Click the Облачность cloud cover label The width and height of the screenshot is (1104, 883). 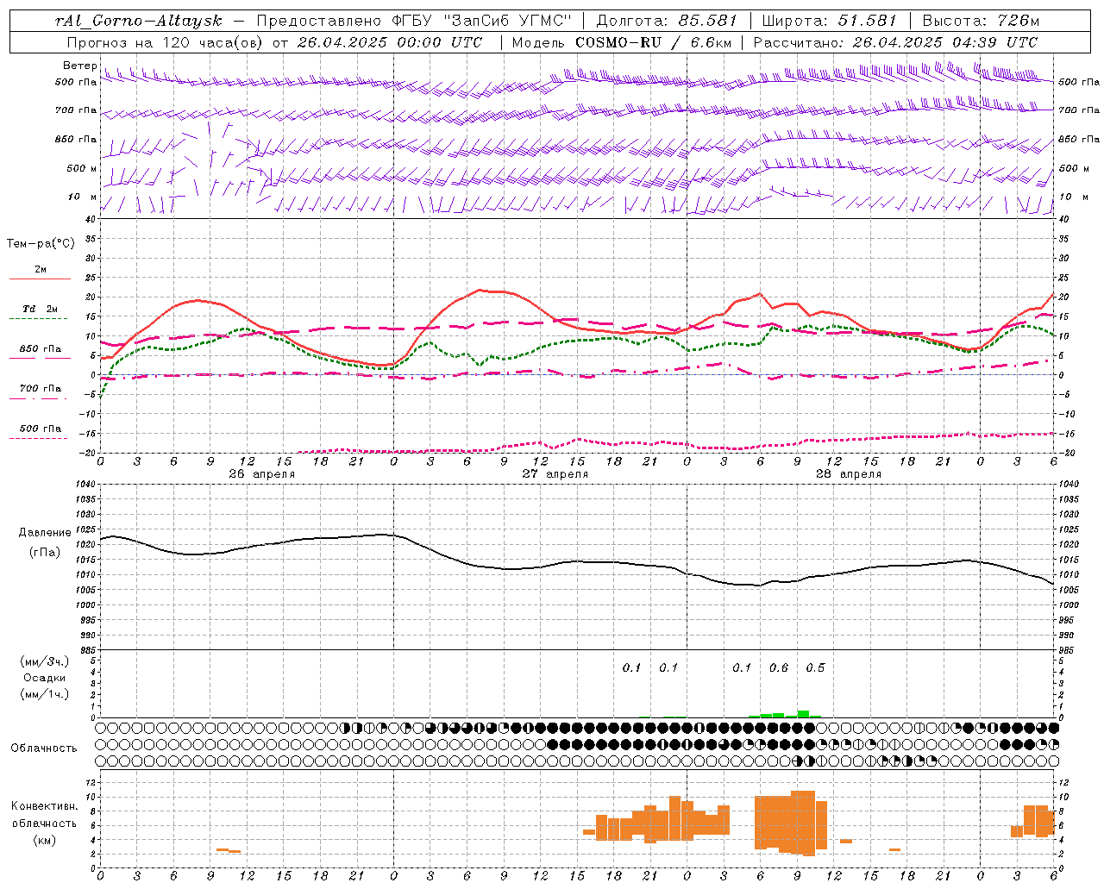tap(44, 748)
